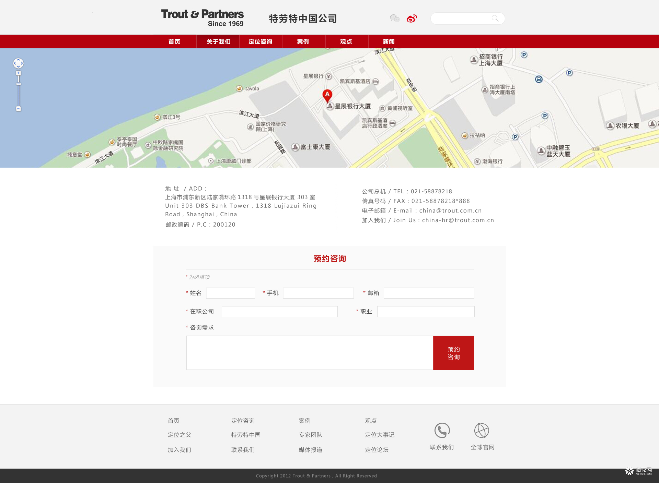This screenshot has width=659, height=483.
Task: Click the 凯宾斯基酒店 hotel map icon
Action: [375, 82]
